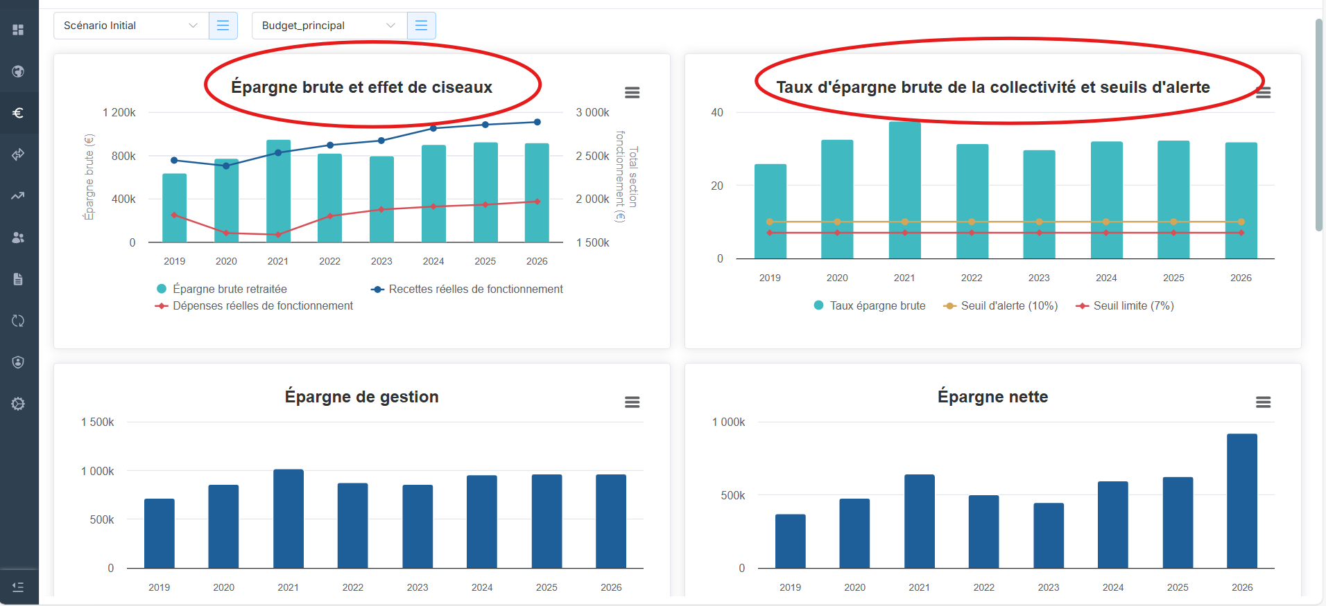
Task: Click the shield user icon in sidebar
Action: [x=18, y=362]
